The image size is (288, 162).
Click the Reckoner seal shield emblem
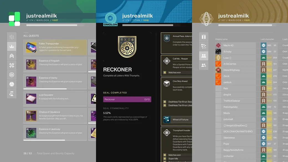pos(127,47)
